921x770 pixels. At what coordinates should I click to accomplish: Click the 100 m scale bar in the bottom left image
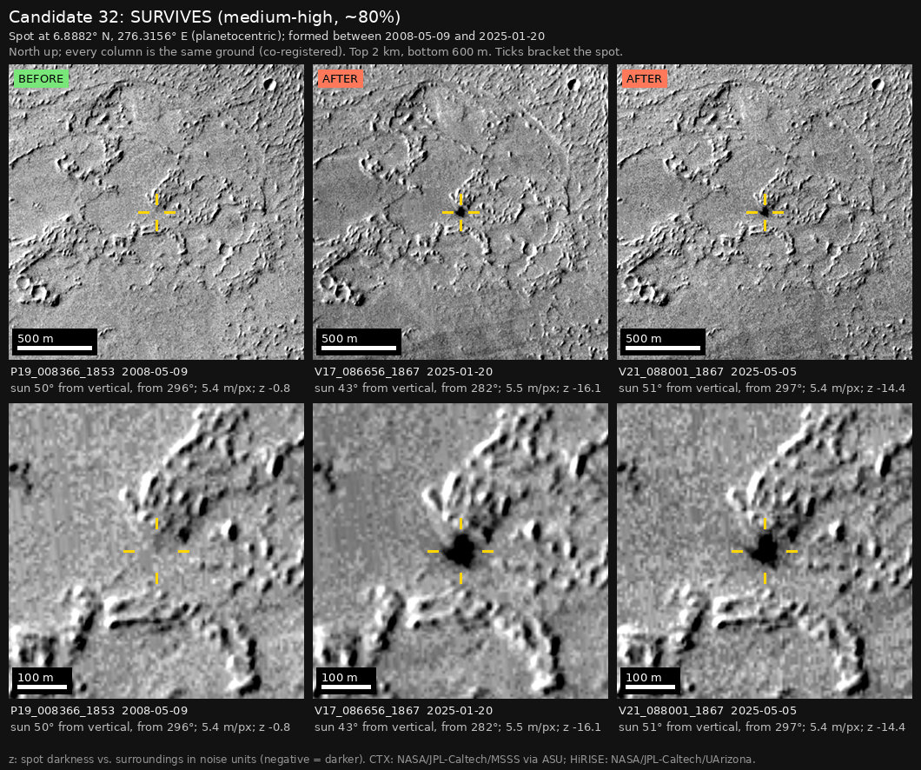(43, 680)
